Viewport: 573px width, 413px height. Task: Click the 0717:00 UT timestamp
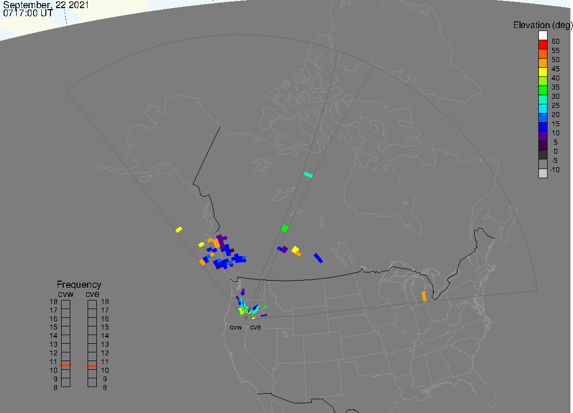[28, 14]
